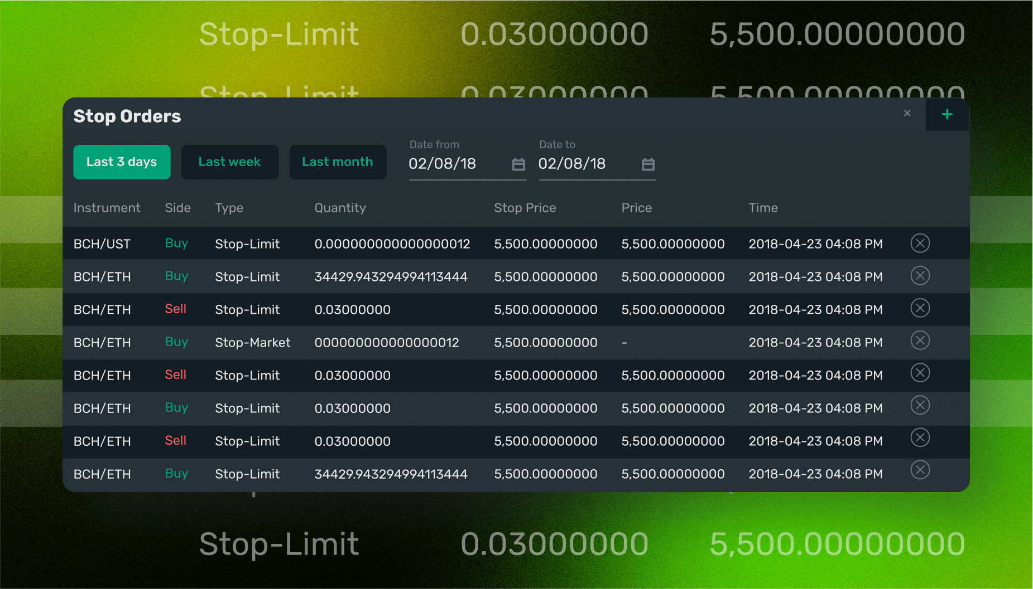Cancel the last BCH/ETH Buy order
Screen dimensions: 1033x589
[920, 470]
